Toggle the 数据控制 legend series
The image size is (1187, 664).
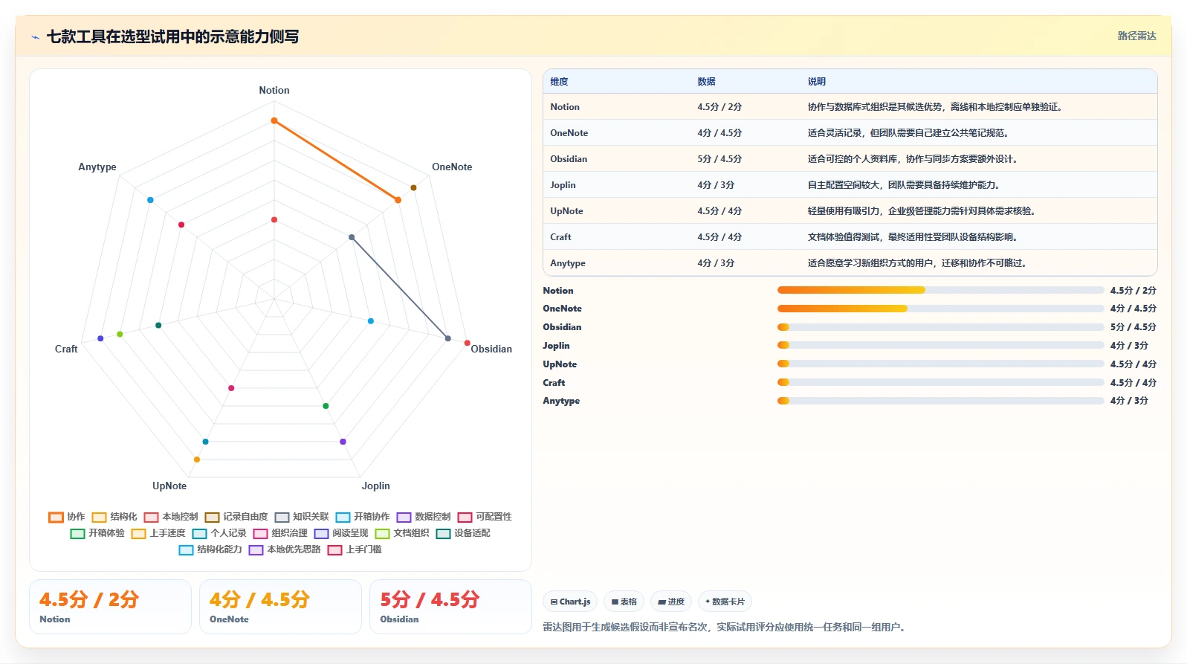[x=424, y=517]
